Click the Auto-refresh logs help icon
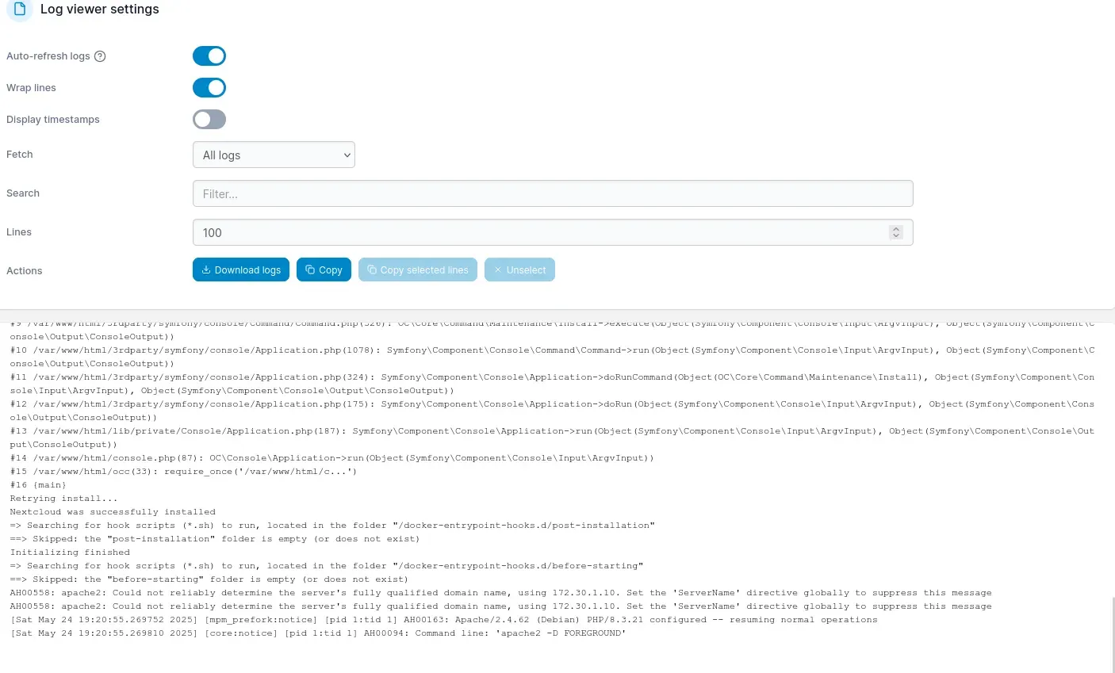1115x673 pixels. point(100,56)
